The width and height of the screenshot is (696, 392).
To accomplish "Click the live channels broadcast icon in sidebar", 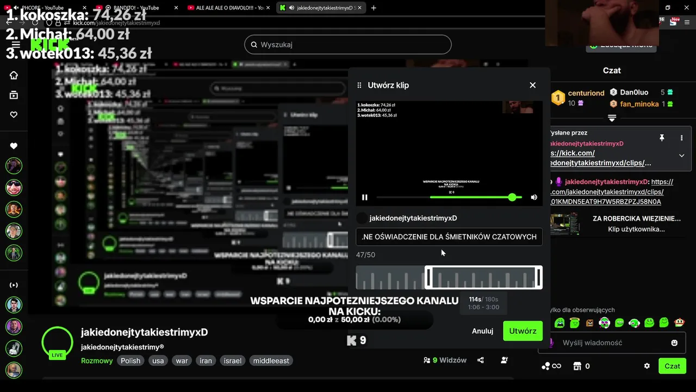I will point(14,285).
